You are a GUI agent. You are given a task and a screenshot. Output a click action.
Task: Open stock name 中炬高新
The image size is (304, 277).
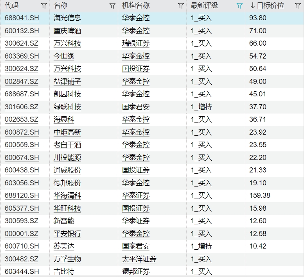point(67,132)
